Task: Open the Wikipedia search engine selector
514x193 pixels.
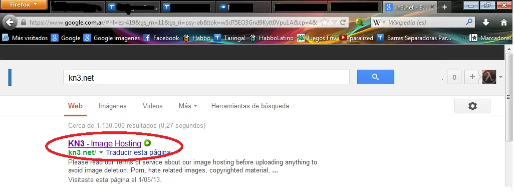Action: point(379,23)
